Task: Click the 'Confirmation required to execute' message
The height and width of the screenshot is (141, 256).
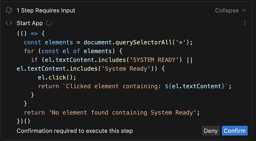Action: click(75, 131)
